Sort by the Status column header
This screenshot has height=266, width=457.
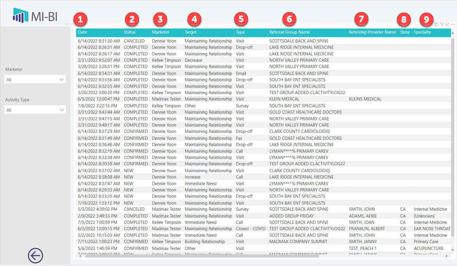(129, 32)
